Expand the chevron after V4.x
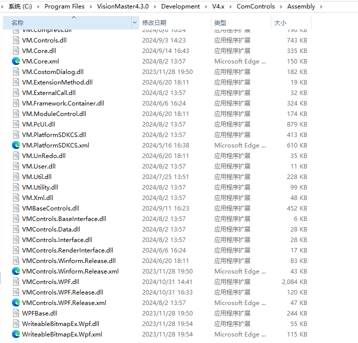Screen dimensions: 358x343 [x=230, y=6]
